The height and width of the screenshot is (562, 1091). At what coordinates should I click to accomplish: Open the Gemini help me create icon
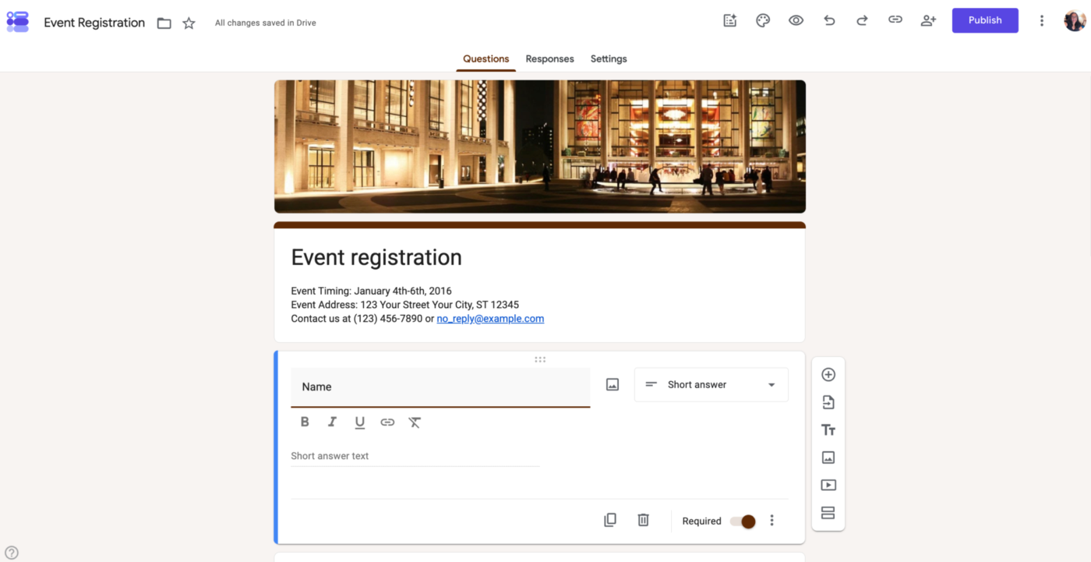[x=730, y=21]
